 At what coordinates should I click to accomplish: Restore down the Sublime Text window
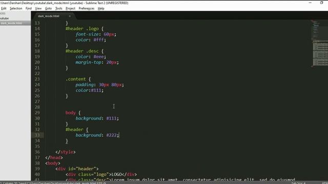point(322,3)
